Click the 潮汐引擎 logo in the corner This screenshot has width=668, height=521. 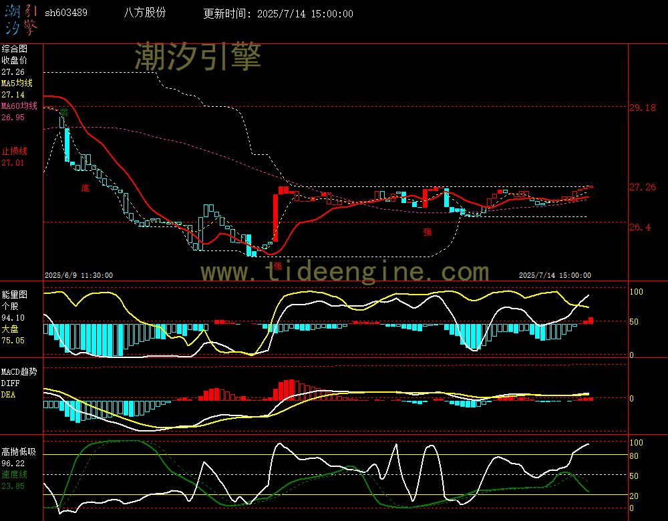21,20
